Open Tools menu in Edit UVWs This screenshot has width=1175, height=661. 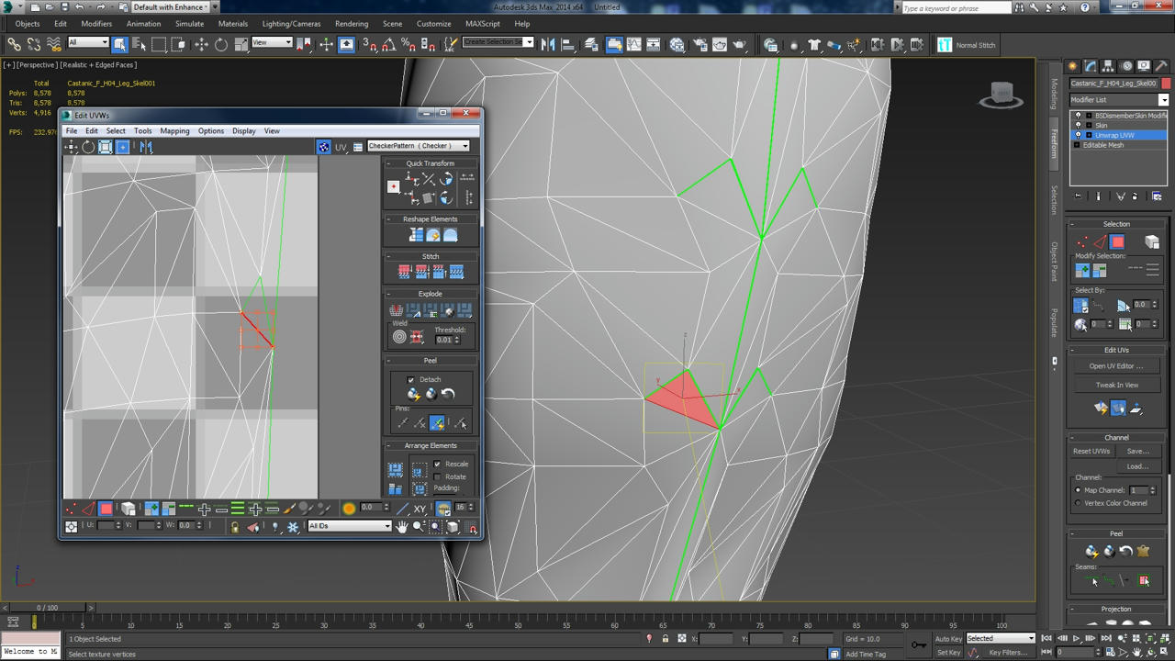pyautogui.click(x=142, y=130)
